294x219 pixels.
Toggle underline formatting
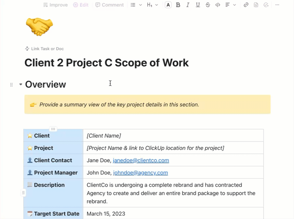pyautogui.click(x=198, y=5)
